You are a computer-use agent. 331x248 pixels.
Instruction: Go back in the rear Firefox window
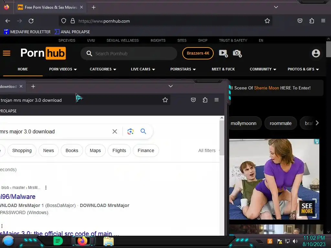8,21
